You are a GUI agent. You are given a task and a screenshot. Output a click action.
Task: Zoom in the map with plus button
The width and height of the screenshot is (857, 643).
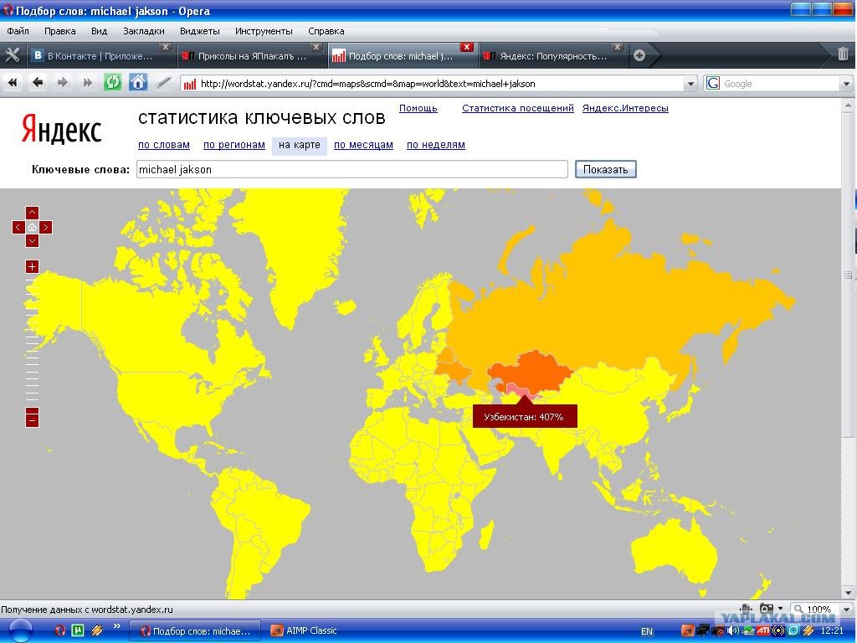tap(33, 267)
